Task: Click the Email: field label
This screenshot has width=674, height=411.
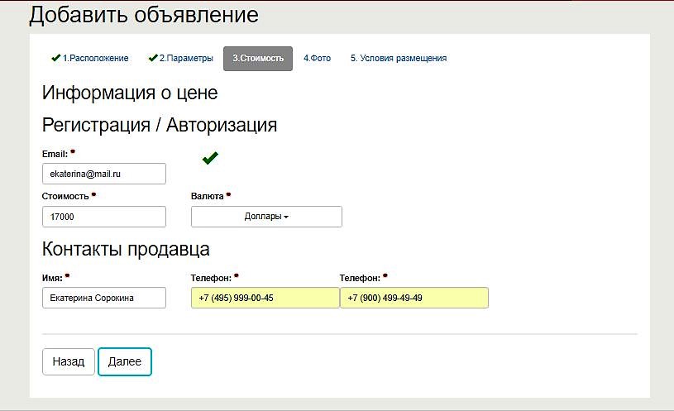Action: coord(55,154)
